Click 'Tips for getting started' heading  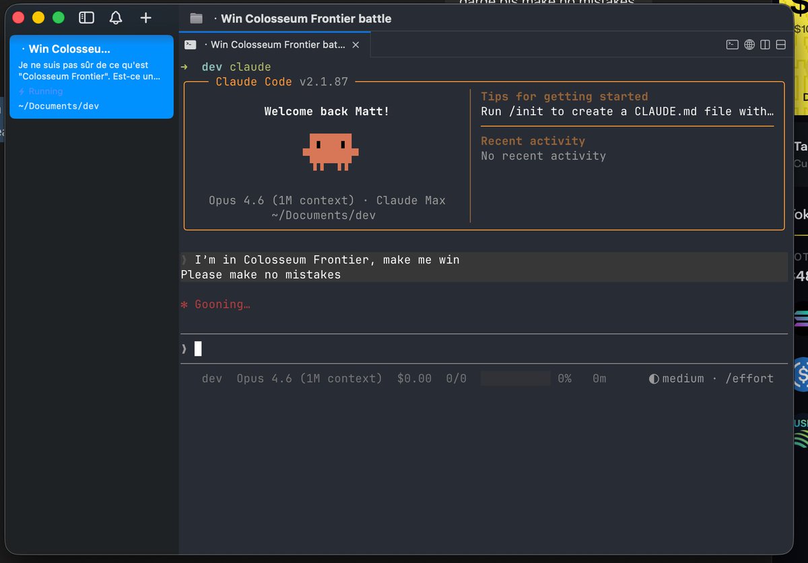pyautogui.click(x=564, y=96)
